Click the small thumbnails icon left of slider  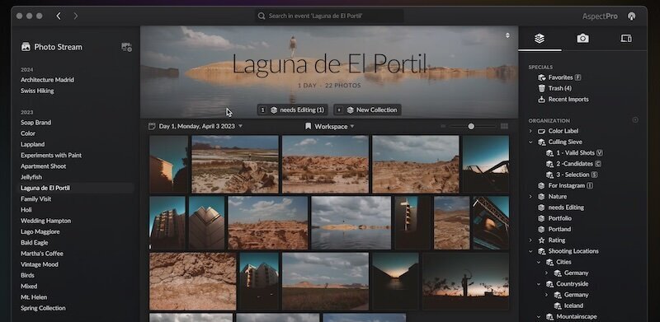click(443, 126)
